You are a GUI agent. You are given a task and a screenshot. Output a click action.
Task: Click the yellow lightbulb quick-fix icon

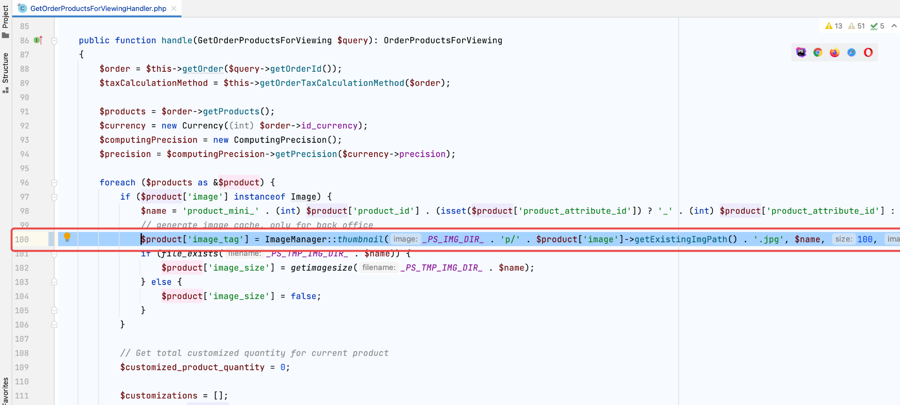click(67, 237)
